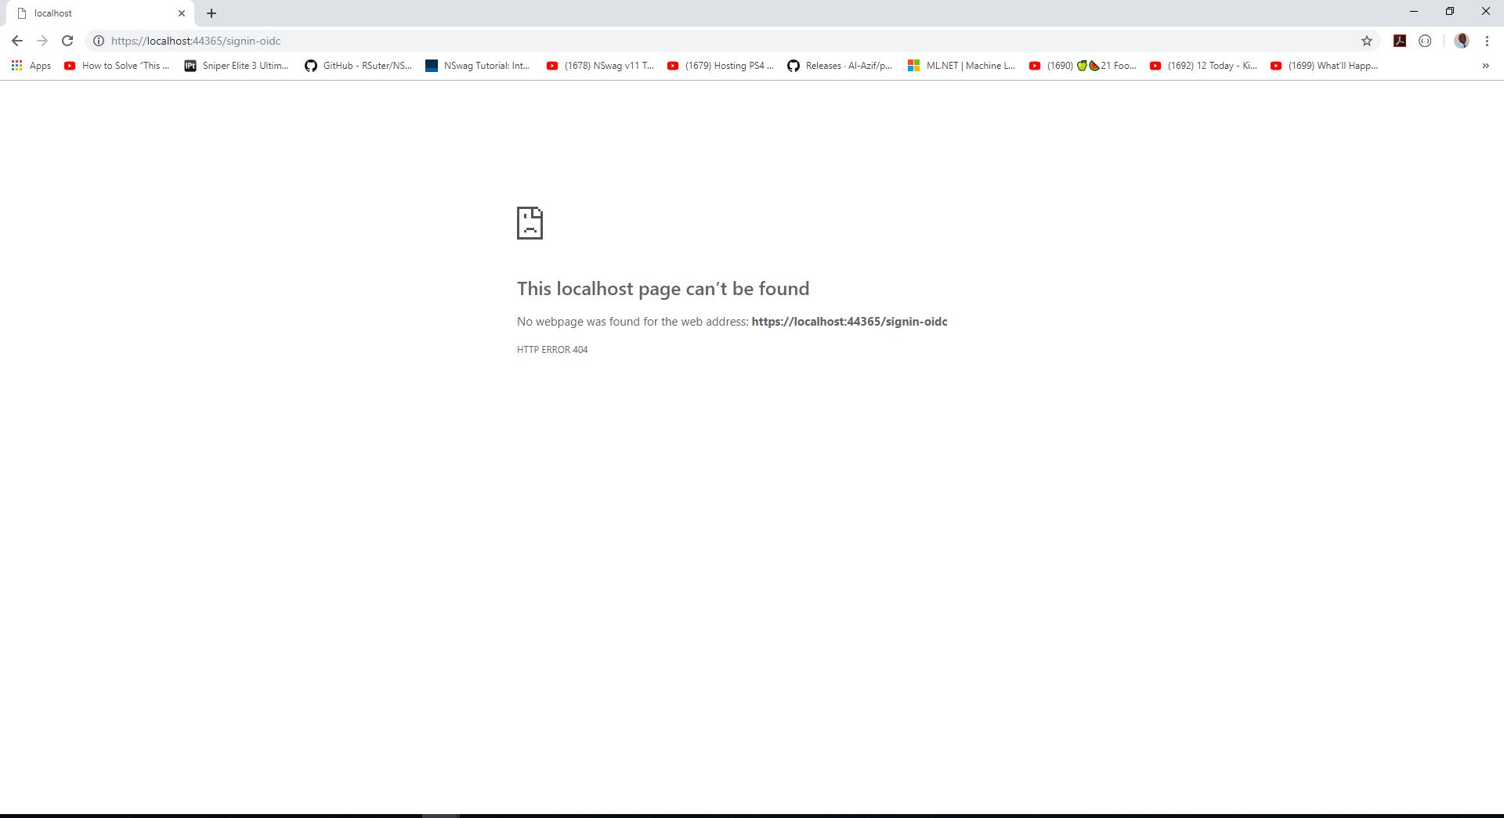Open the Chrome three-dot menu

pyautogui.click(x=1488, y=41)
